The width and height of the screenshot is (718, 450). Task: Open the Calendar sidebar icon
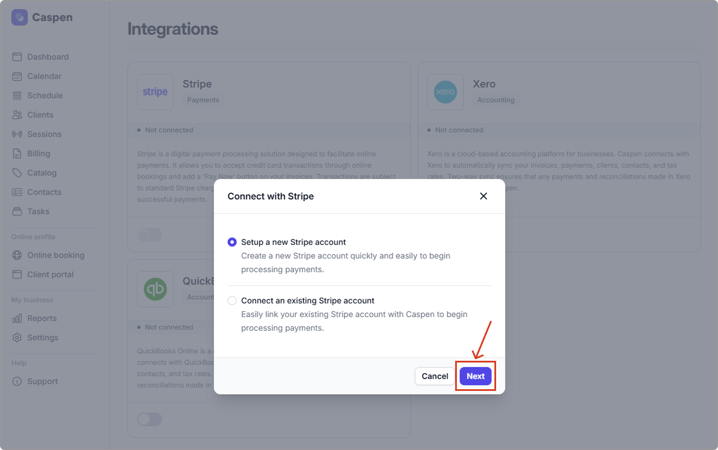pos(17,76)
